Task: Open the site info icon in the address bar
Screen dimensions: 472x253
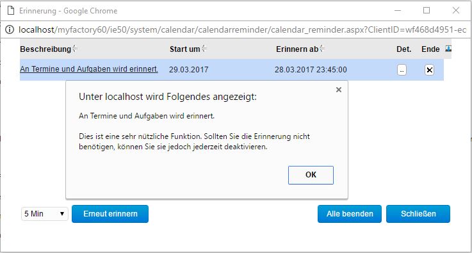Action: pyautogui.click(x=10, y=29)
